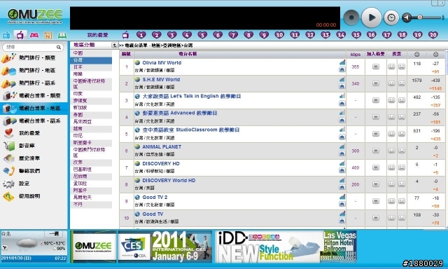Viewport: 448px width, 269px height.
Task: Select favorite heart slot 5
Action: [202, 35]
